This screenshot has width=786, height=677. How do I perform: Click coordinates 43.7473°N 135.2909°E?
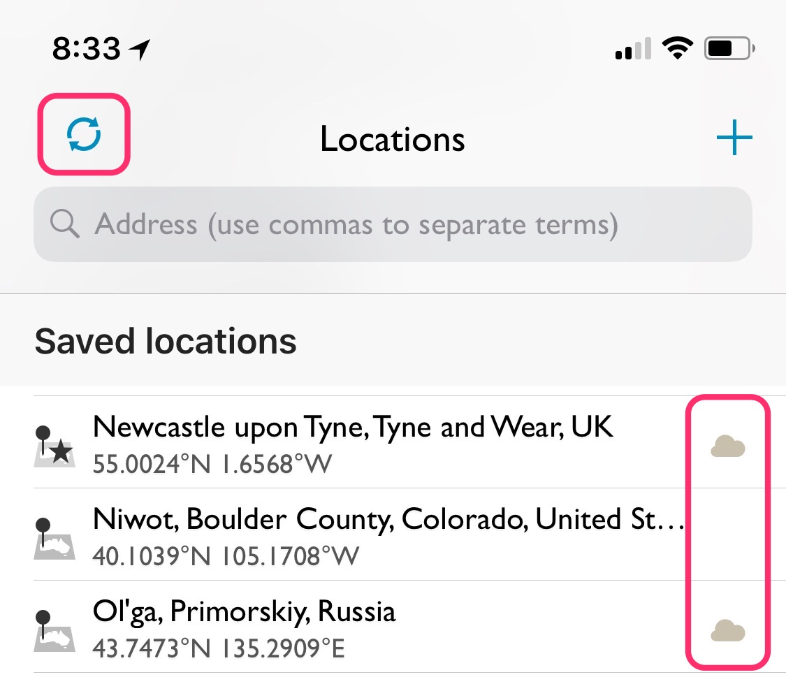(219, 648)
